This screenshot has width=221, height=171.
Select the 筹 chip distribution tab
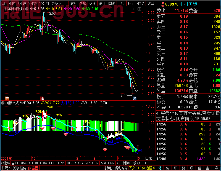[216, 168]
